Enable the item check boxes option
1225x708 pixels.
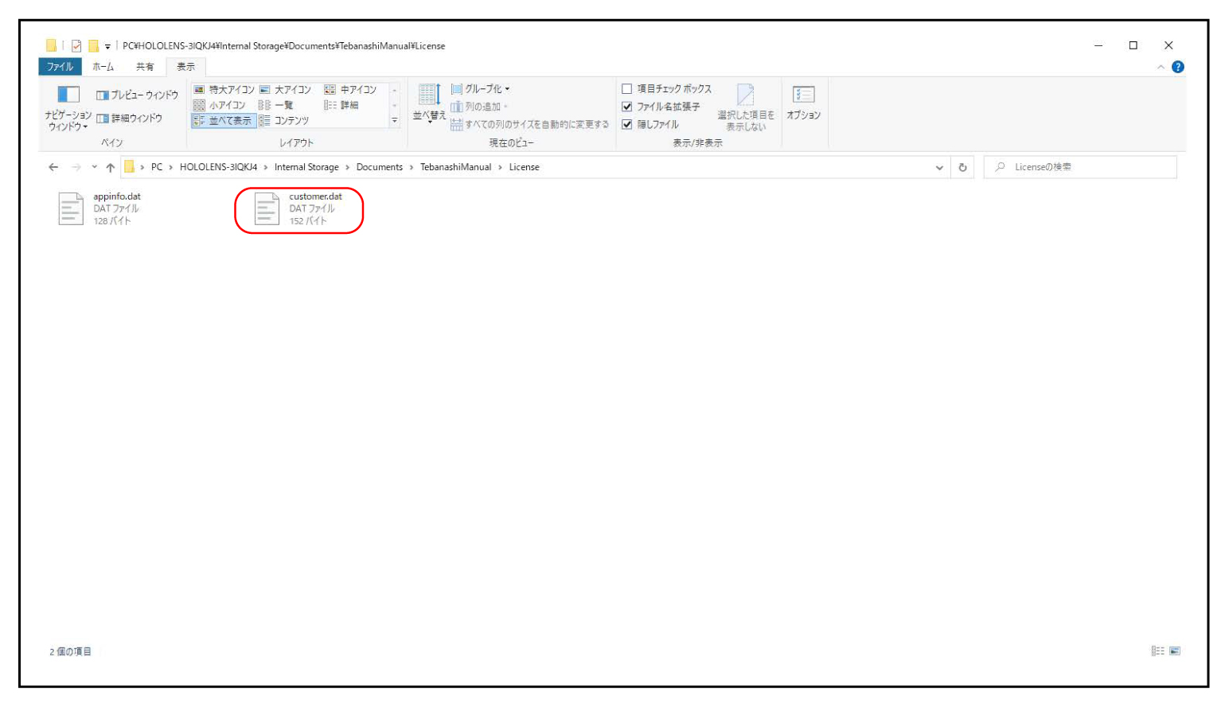tap(627, 89)
